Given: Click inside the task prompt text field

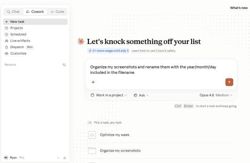Looking at the screenshot, I should (161, 70).
